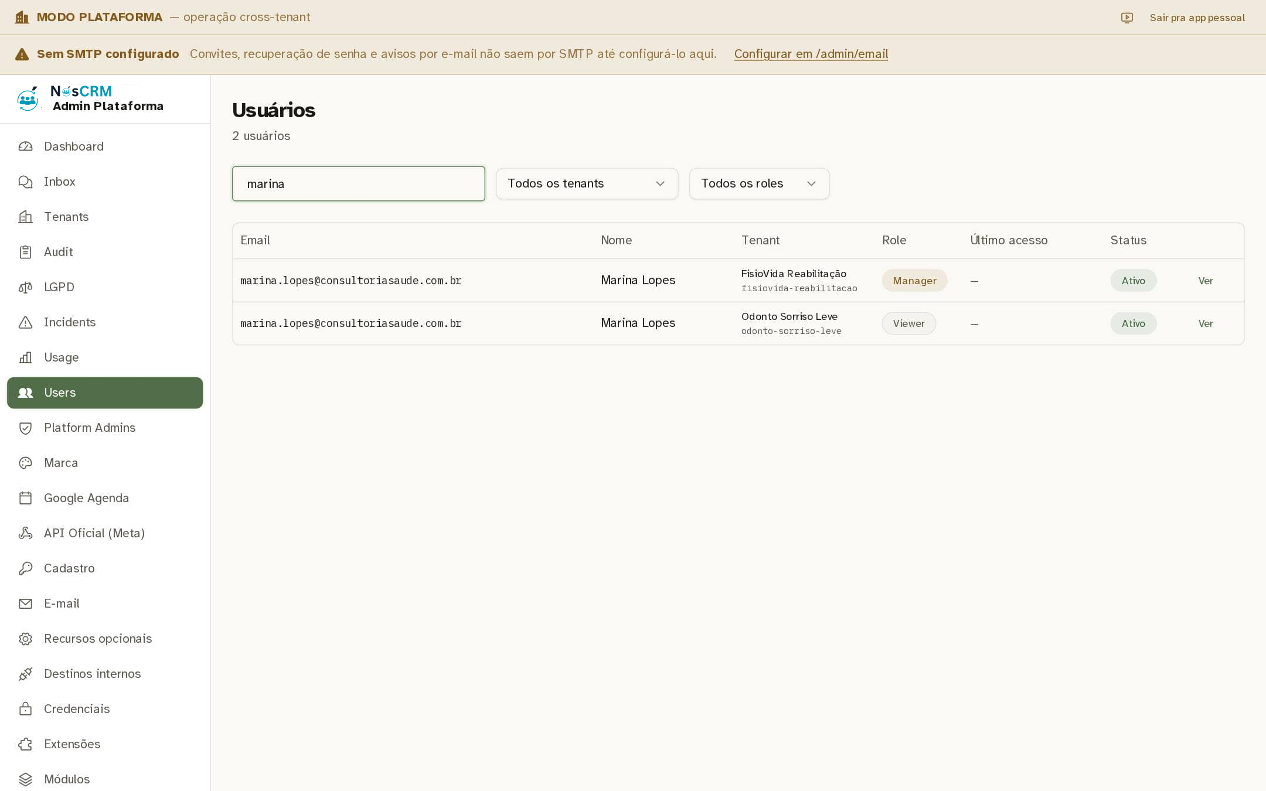Select the Platform Admins shield icon

(25, 428)
